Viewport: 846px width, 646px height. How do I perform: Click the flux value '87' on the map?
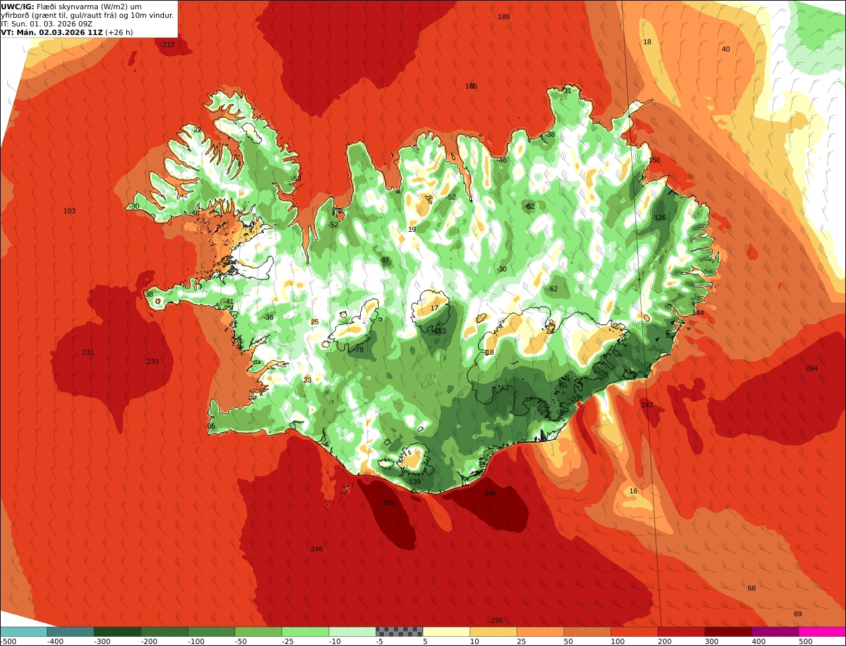tap(385, 260)
